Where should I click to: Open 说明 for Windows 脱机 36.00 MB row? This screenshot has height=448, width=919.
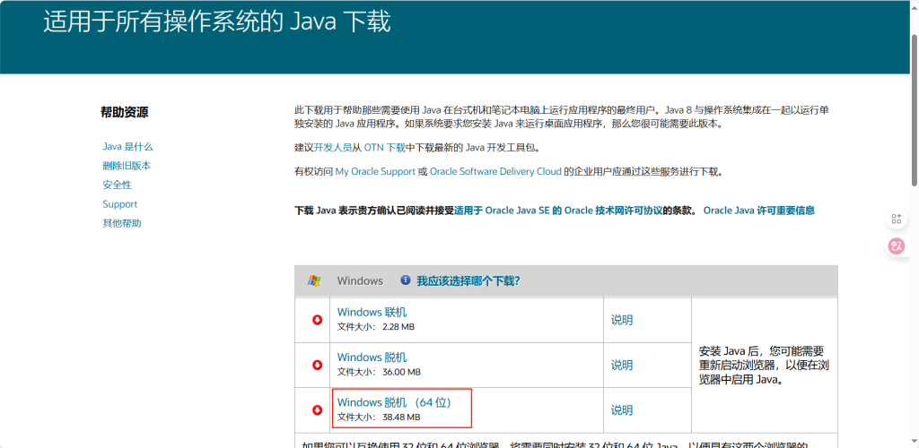[622, 365]
